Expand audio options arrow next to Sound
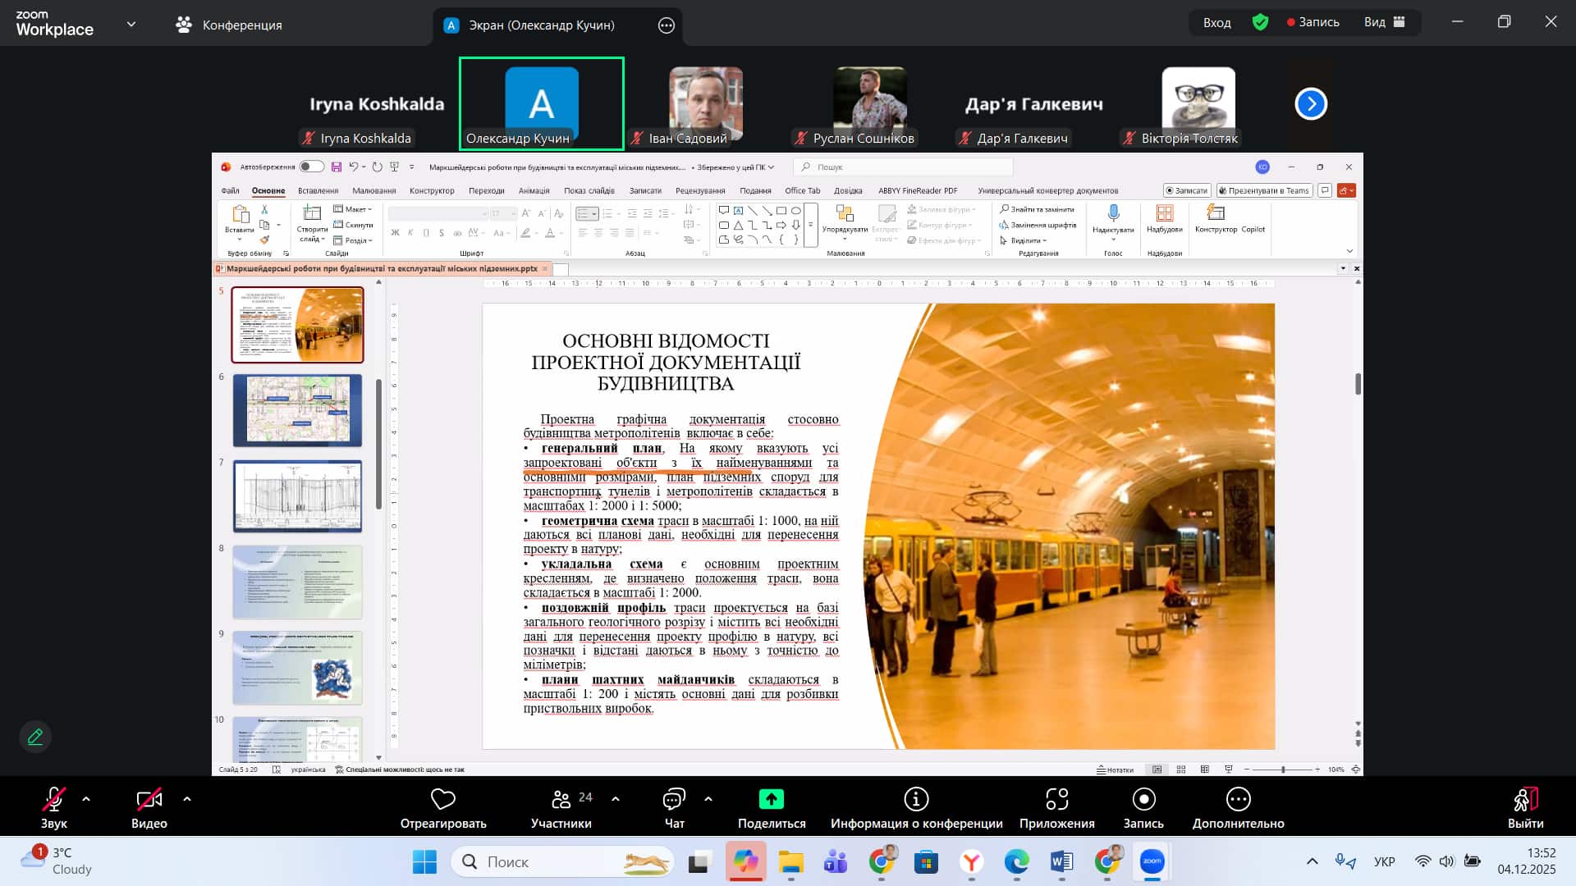 [86, 798]
